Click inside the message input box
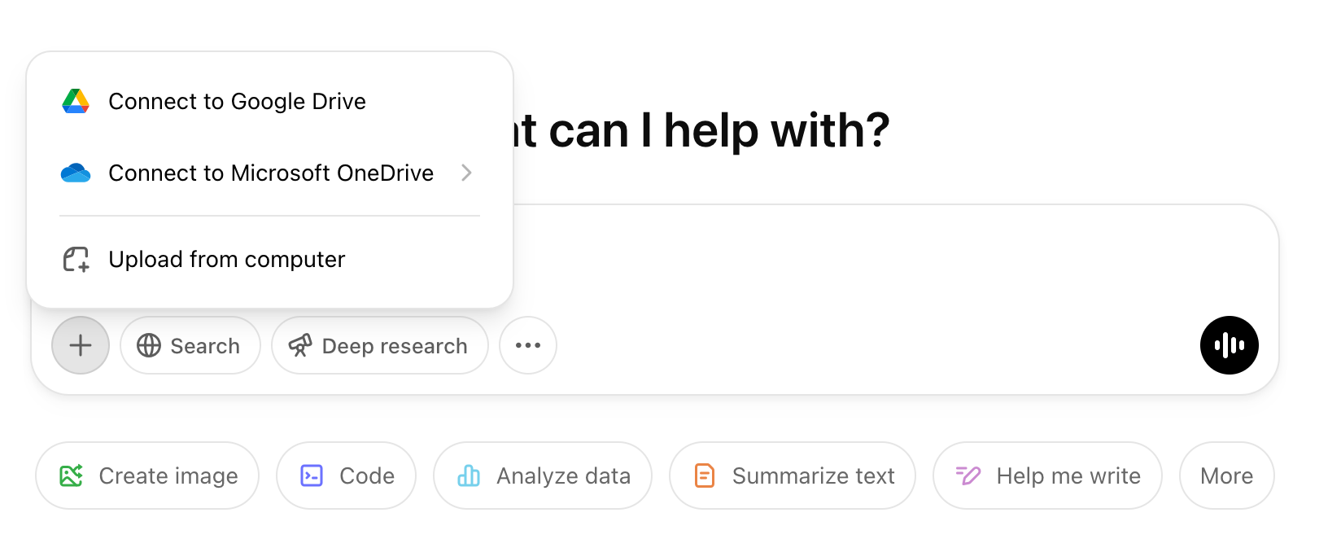 [814, 269]
